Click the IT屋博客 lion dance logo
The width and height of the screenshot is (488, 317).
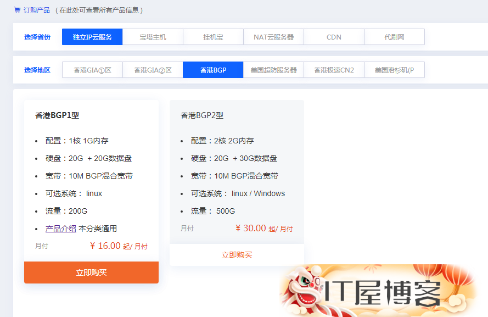(378, 291)
